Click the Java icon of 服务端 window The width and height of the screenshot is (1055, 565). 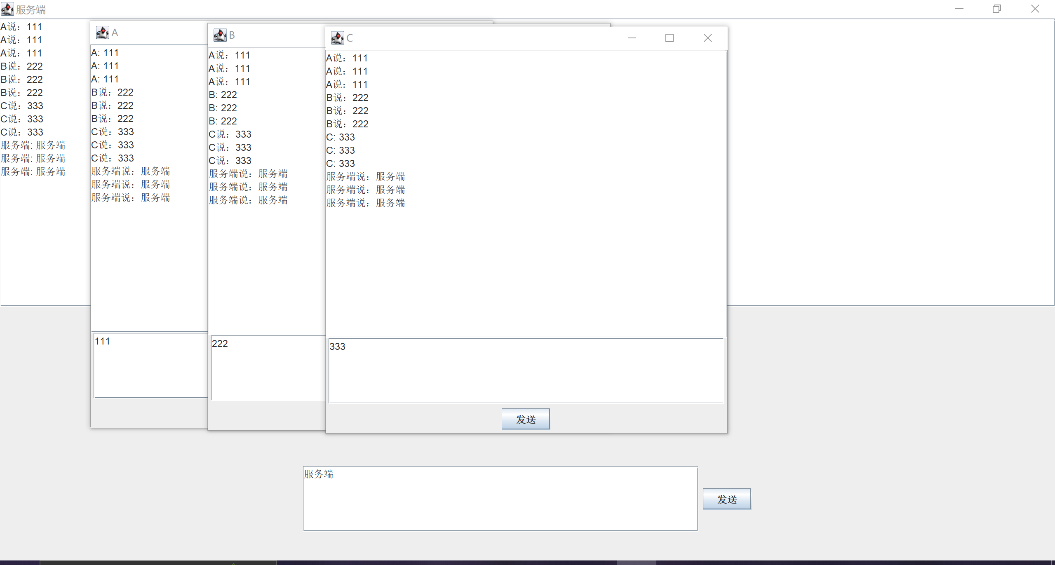pos(7,9)
